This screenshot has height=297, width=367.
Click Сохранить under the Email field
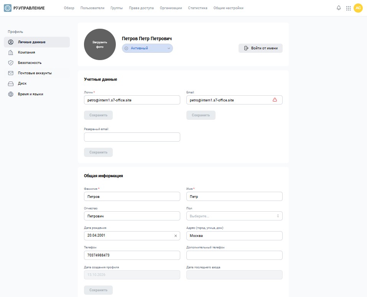(201, 115)
